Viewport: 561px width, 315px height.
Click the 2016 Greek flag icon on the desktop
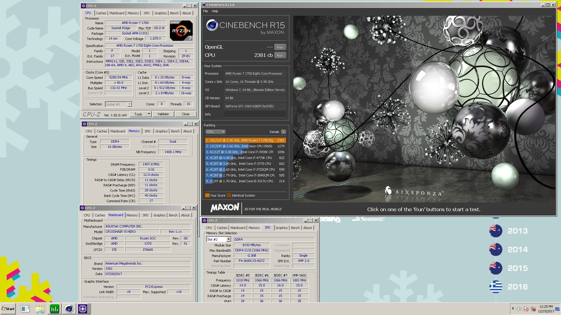coord(496,287)
